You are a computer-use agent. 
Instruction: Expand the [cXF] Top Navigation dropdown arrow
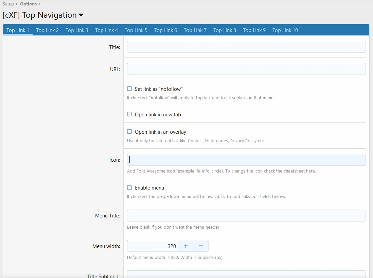pyautogui.click(x=81, y=15)
